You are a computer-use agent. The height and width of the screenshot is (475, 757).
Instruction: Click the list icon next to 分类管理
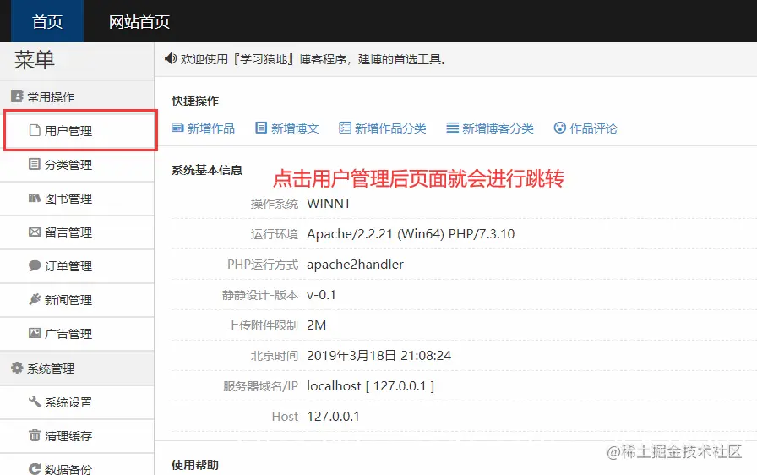tap(35, 164)
